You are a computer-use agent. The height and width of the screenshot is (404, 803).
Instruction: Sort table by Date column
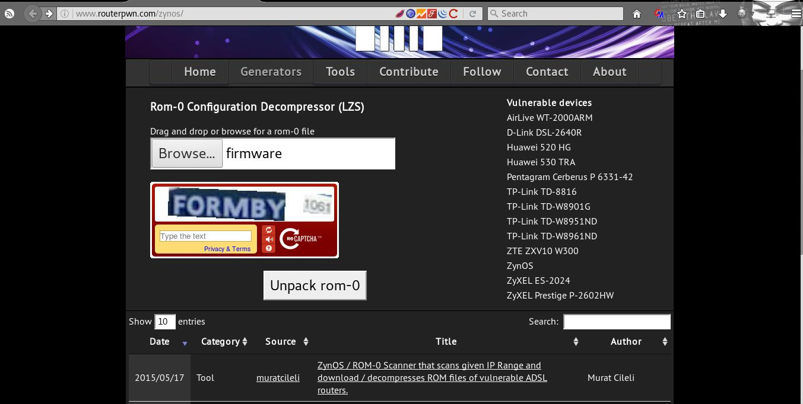pos(160,342)
